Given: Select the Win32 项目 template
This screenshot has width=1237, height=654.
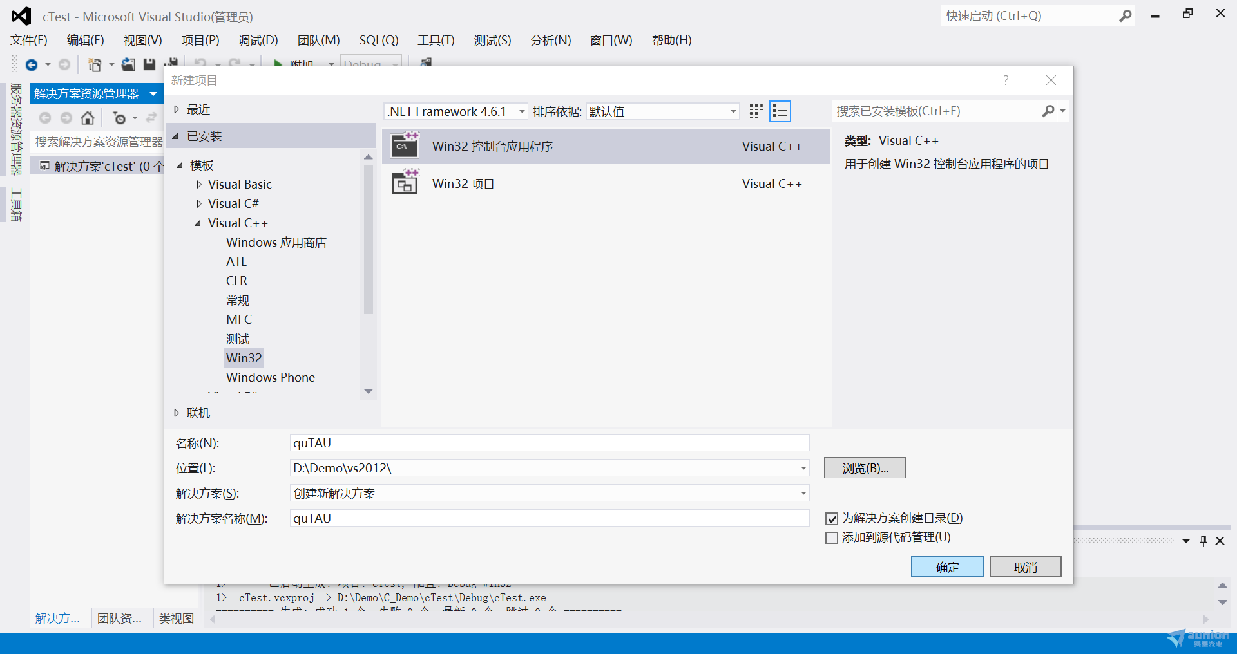Looking at the screenshot, I should 606,183.
